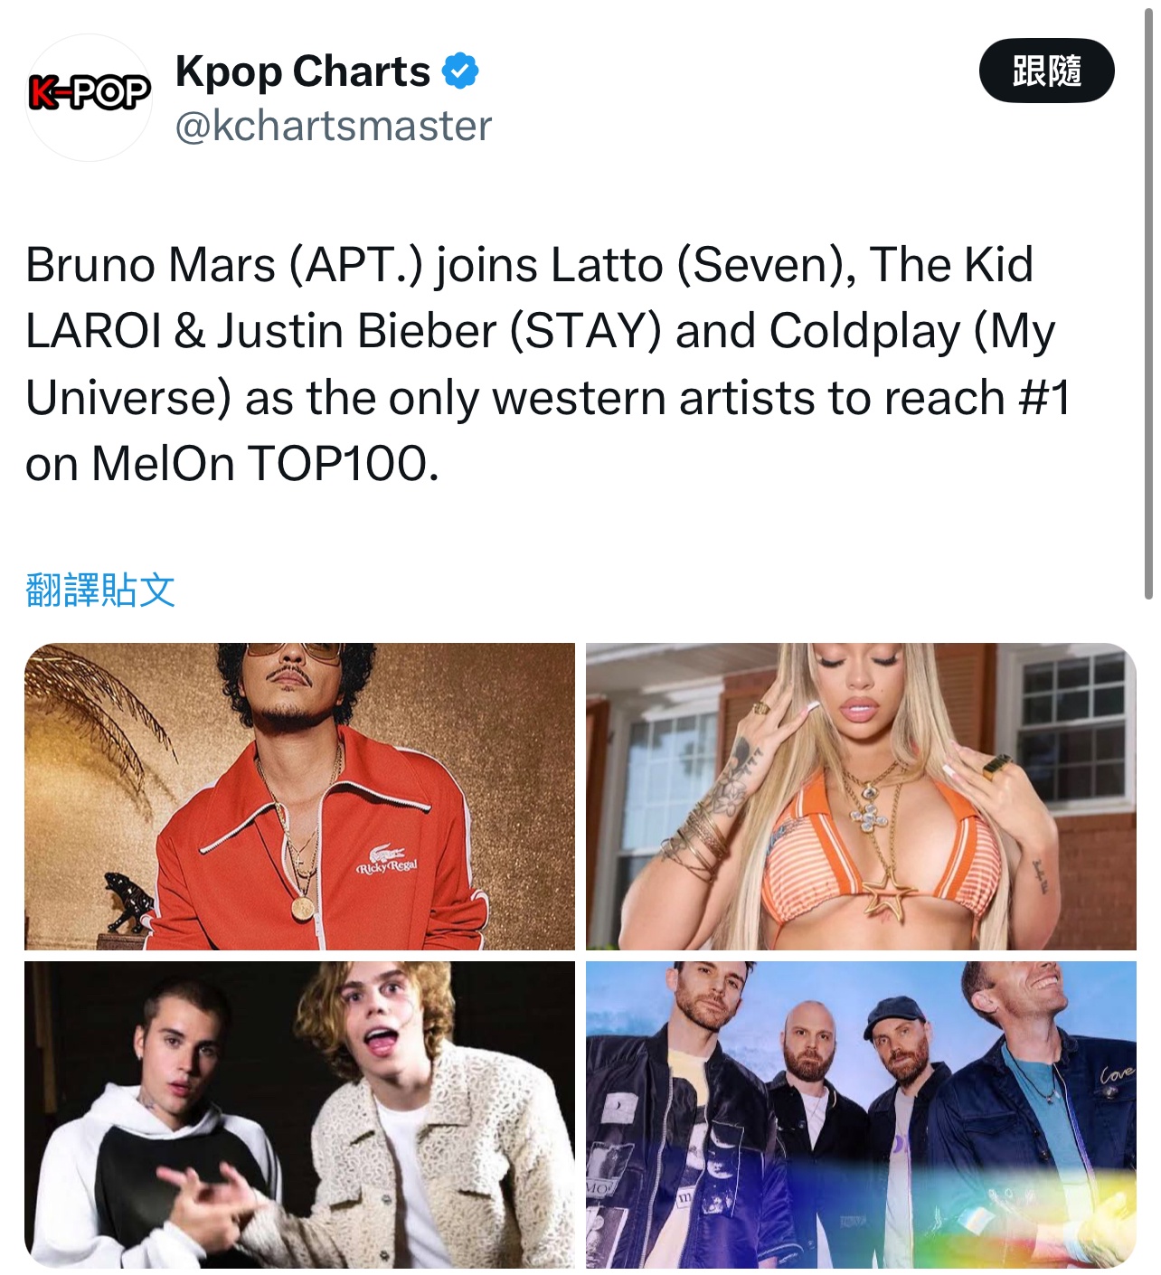Viewport: 1161px width, 1275px height.
Task: Click the blue verified badge
Action: click(x=460, y=71)
